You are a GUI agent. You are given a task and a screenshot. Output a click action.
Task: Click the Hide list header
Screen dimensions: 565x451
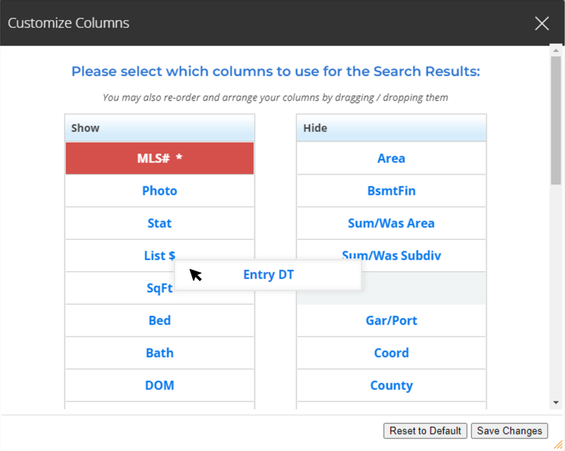pos(391,128)
